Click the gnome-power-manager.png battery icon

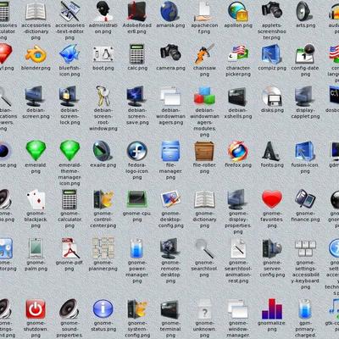click(x=136, y=248)
